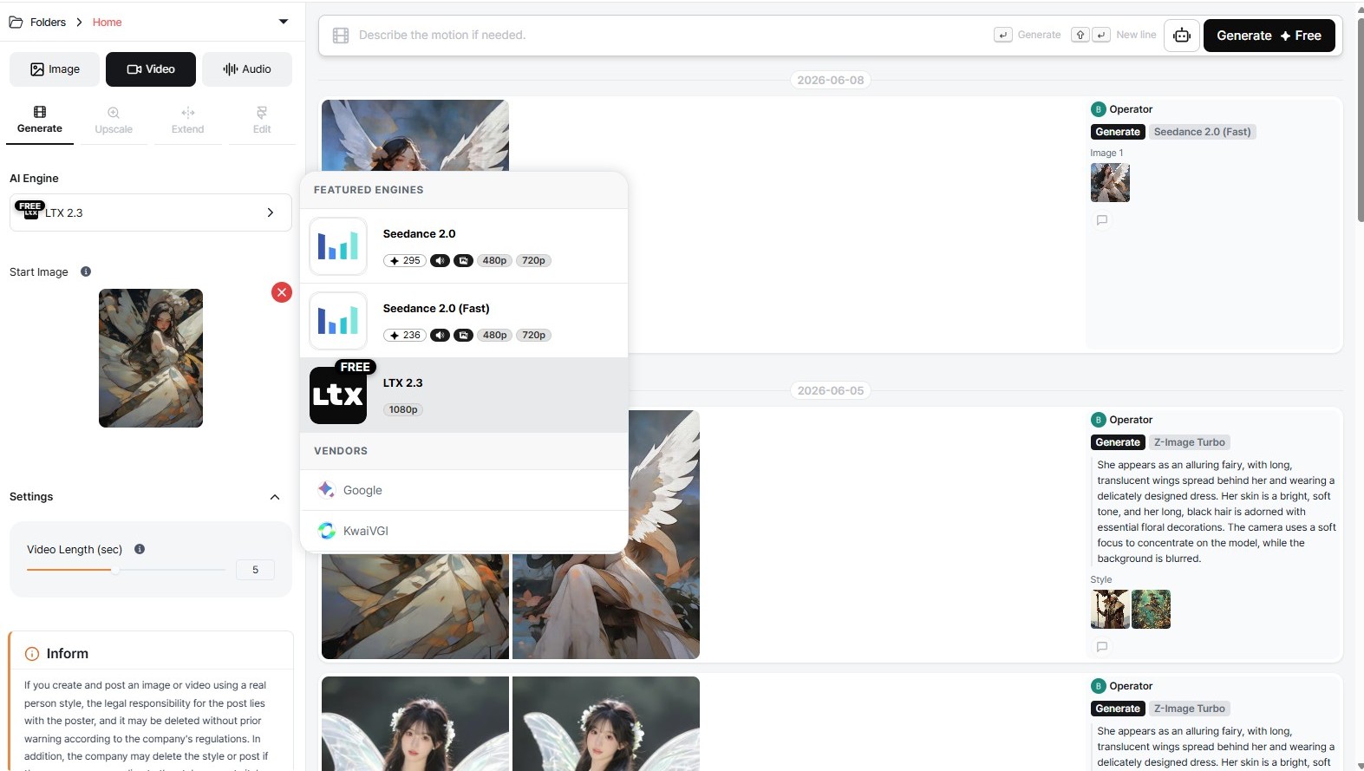Image resolution: width=1364 pixels, height=771 pixels.
Task: Click the comment icon in 2026-06-08 card
Action: click(1102, 220)
